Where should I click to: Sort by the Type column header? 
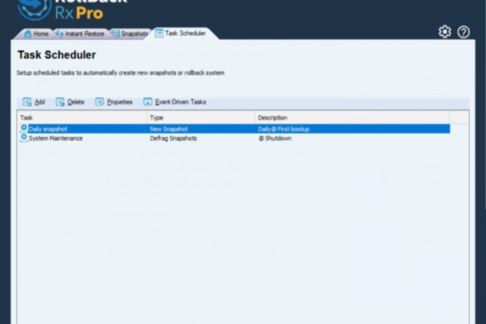click(201, 117)
